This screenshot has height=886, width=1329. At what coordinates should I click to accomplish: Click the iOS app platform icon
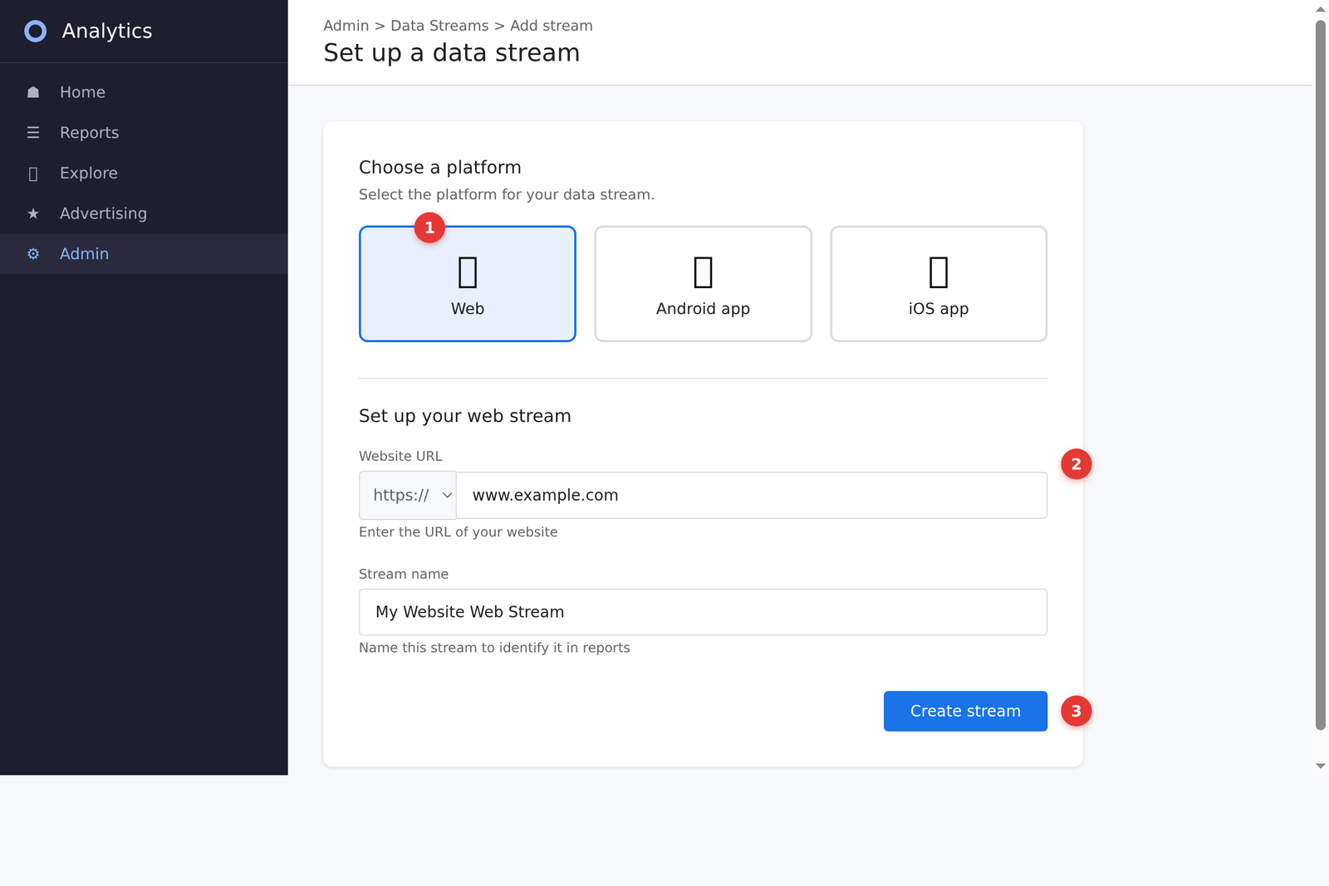pyautogui.click(x=938, y=271)
